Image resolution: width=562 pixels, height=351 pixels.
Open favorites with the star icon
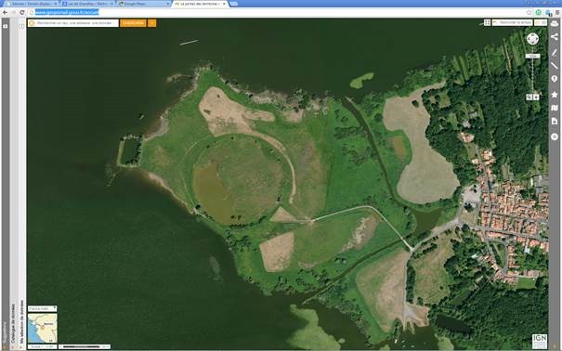[x=555, y=95]
